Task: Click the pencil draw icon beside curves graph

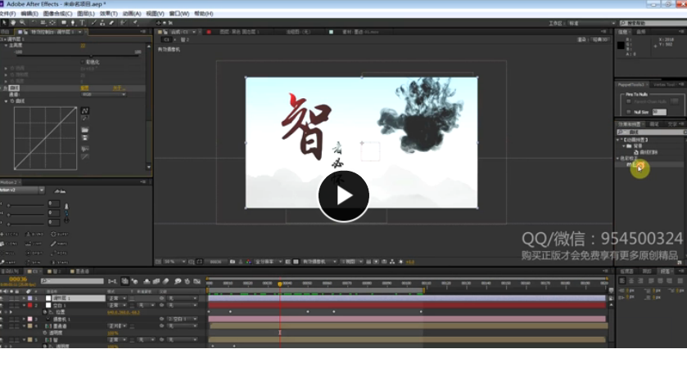Action: point(85,119)
